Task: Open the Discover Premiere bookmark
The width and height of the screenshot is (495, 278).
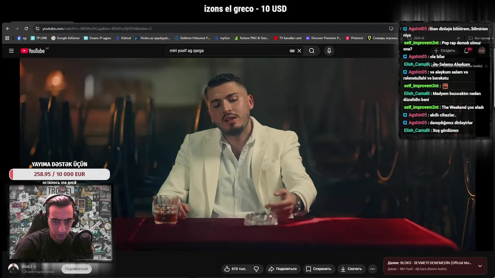Action: (323, 38)
